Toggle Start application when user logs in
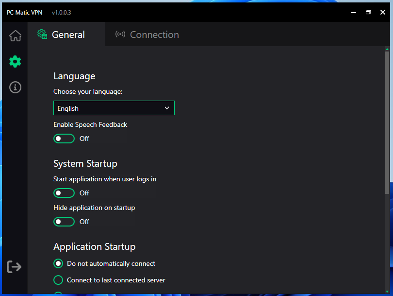The width and height of the screenshot is (393, 296). pos(64,193)
